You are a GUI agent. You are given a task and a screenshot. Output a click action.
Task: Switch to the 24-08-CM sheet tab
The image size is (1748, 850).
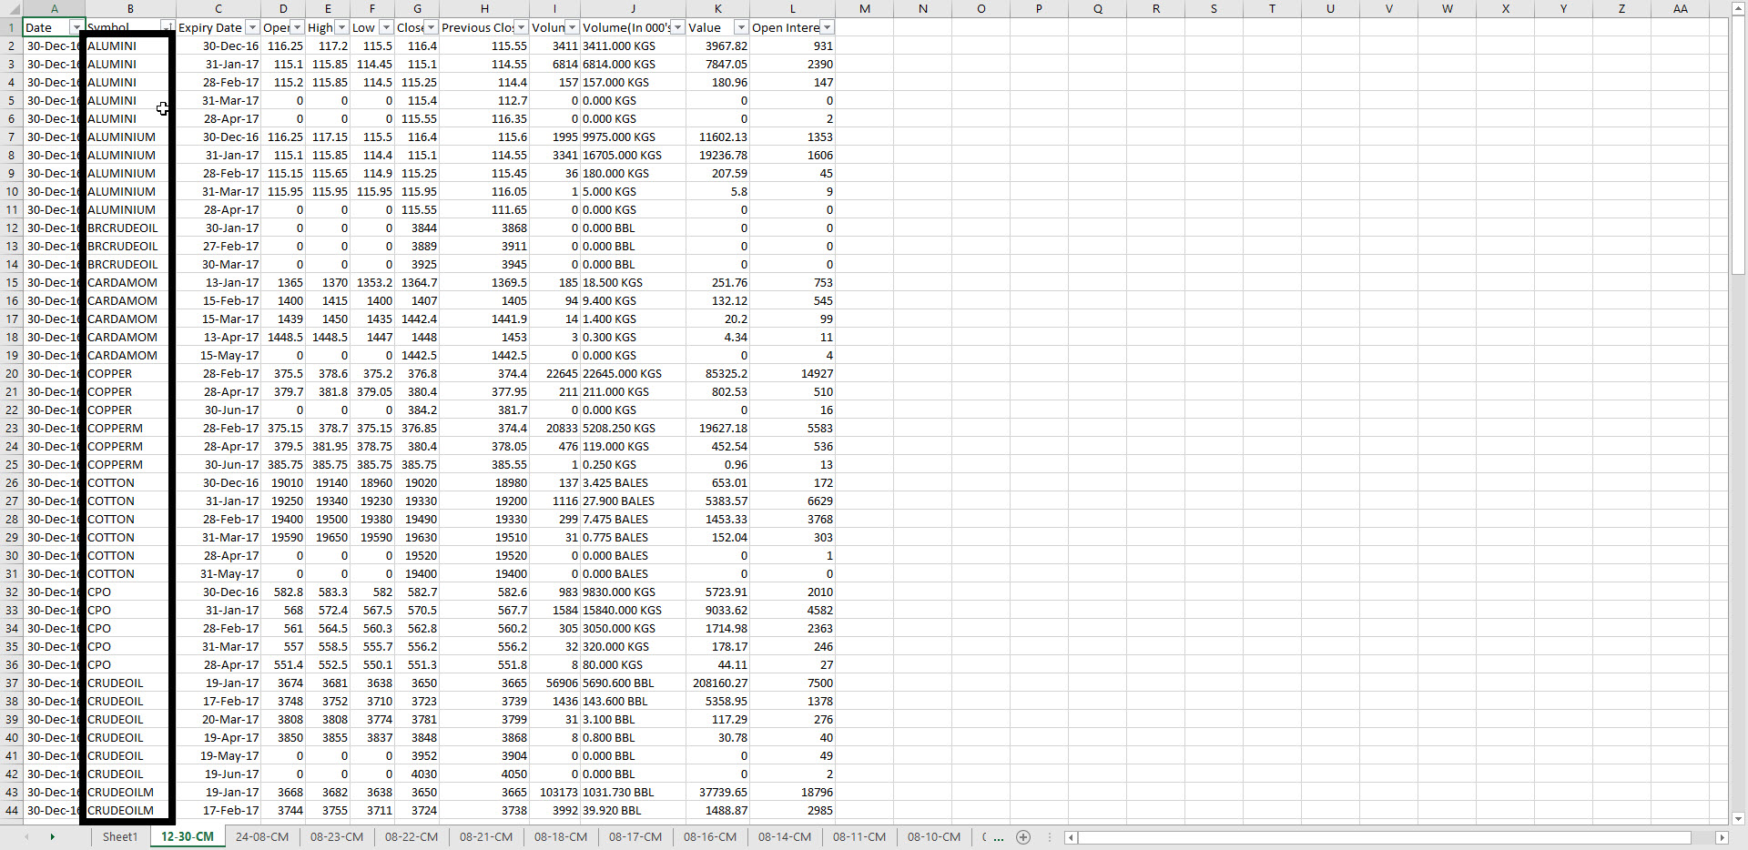262,837
